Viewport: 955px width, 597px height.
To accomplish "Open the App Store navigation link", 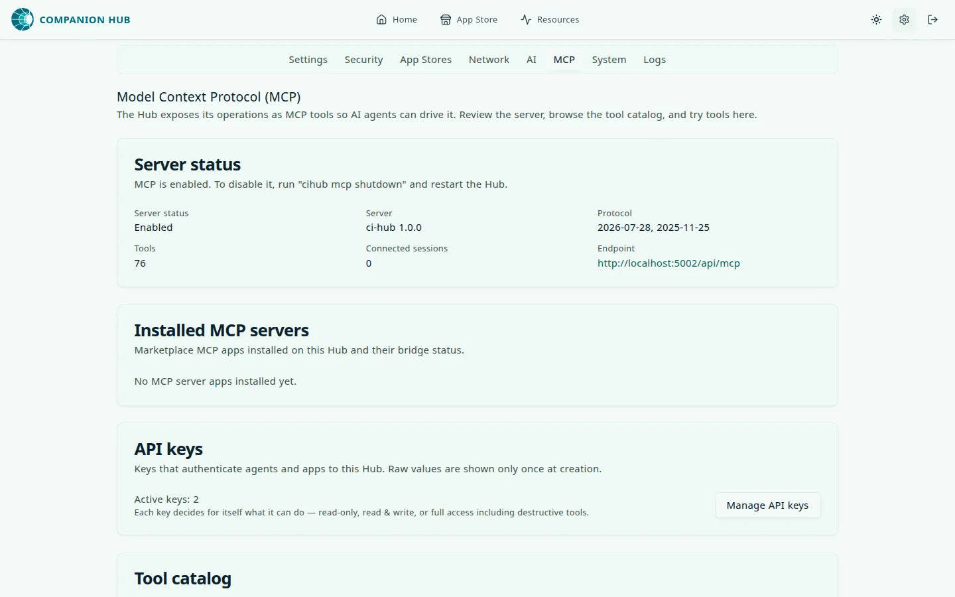I will 469,20.
